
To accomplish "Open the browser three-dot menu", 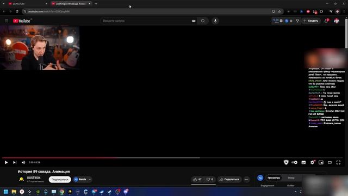I will [x=344, y=11].
